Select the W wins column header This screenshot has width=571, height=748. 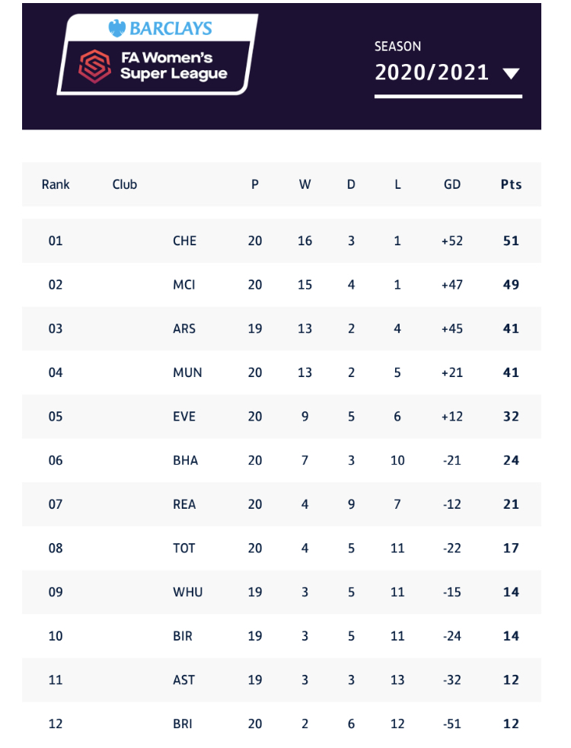(x=305, y=184)
